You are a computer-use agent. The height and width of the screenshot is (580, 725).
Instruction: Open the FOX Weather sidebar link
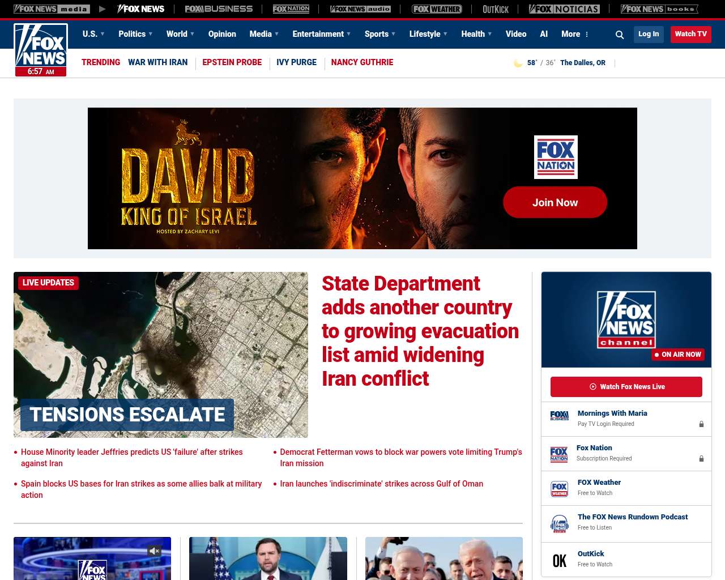point(599,483)
